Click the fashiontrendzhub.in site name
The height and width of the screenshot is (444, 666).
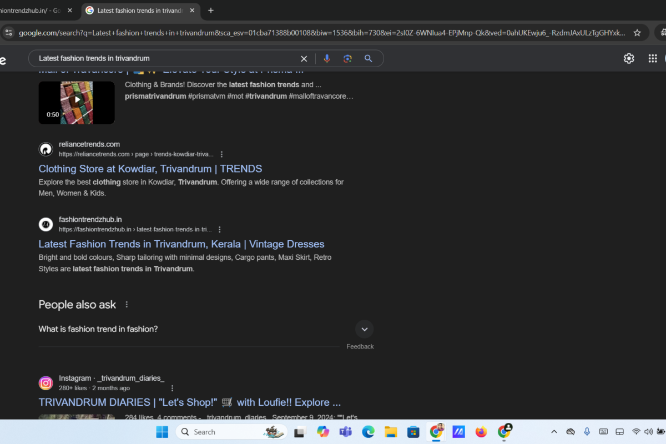click(90, 219)
